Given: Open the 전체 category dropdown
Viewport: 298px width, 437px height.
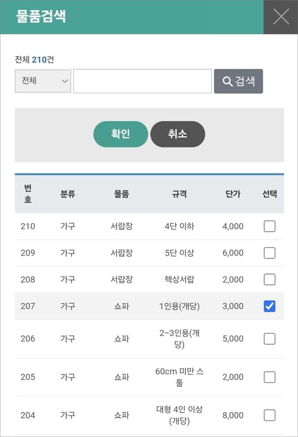Looking at the screenshot, I should pyautogui.click(x=43, y=81).
